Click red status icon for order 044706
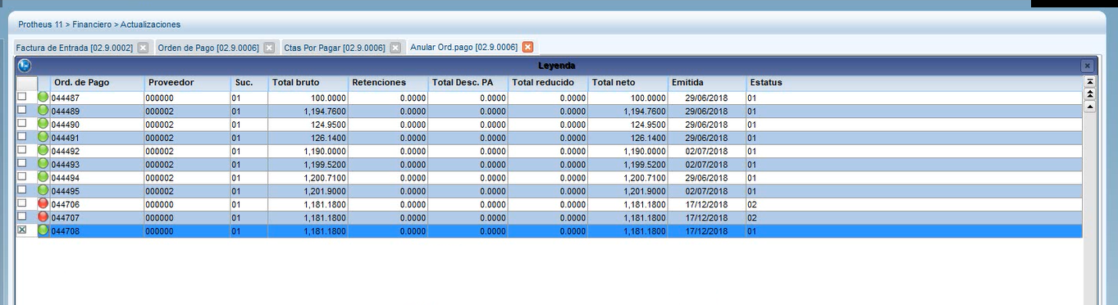1118x305 pixels. (43, 203)
